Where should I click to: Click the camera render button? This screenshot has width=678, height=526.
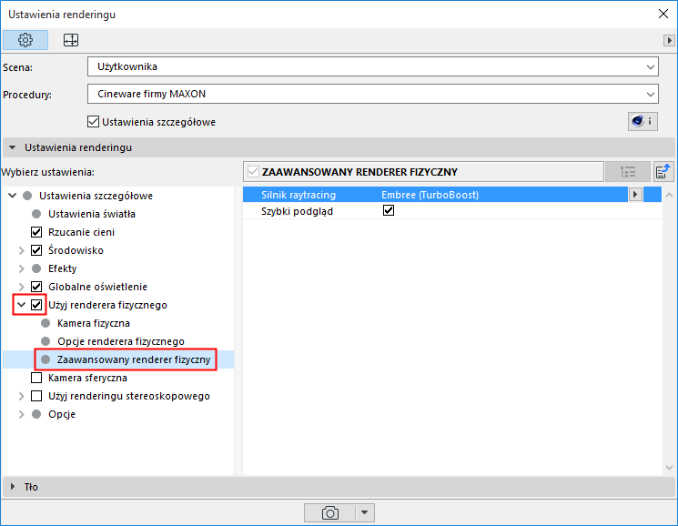pos(330,513)
